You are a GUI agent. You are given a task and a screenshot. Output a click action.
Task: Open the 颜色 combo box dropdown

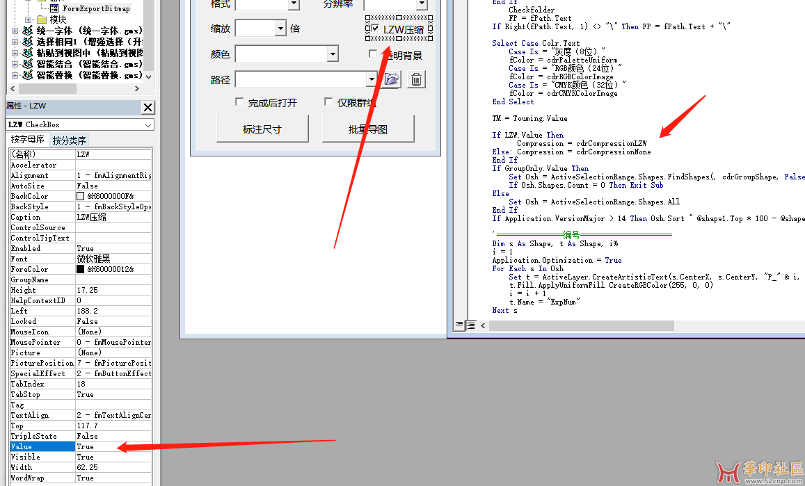pos(332,54)
